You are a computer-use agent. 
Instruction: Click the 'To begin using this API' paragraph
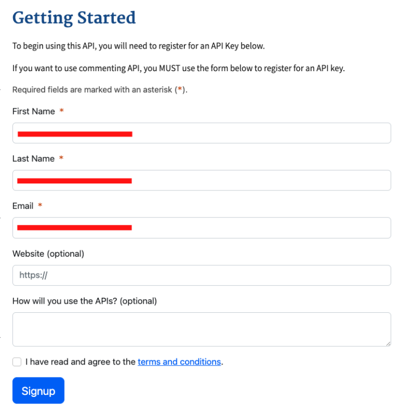click(138, 46)
